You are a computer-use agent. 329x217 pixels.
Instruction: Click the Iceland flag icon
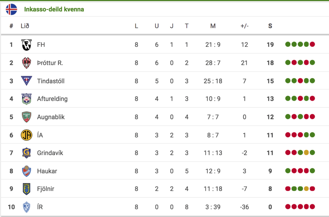point(11,9)
